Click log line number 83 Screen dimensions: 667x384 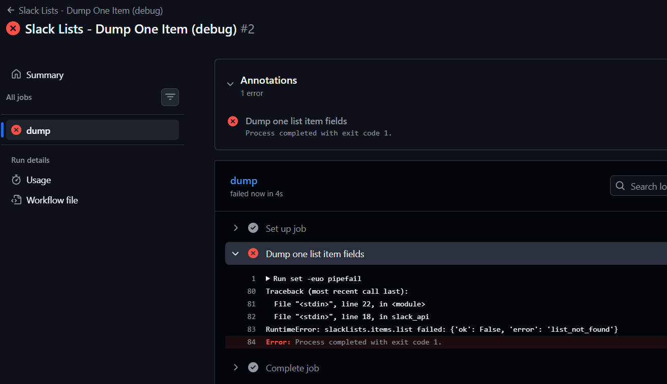pyautogui.click(x=252, y=329)
